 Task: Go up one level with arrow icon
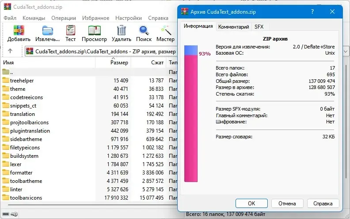pyautogui.click(x=10, y=51)
